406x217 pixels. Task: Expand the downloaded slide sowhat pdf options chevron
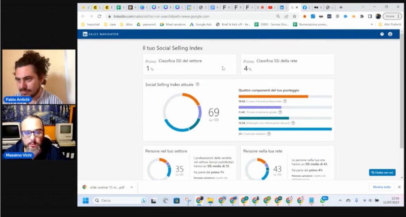132,187
